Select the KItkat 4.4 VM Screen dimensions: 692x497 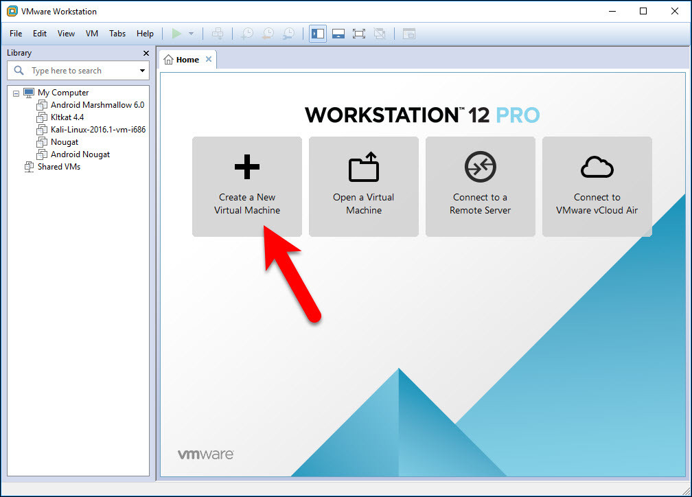[67, 117]
